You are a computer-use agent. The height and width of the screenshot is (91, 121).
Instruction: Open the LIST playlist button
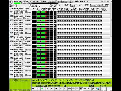tap(77, 89)
